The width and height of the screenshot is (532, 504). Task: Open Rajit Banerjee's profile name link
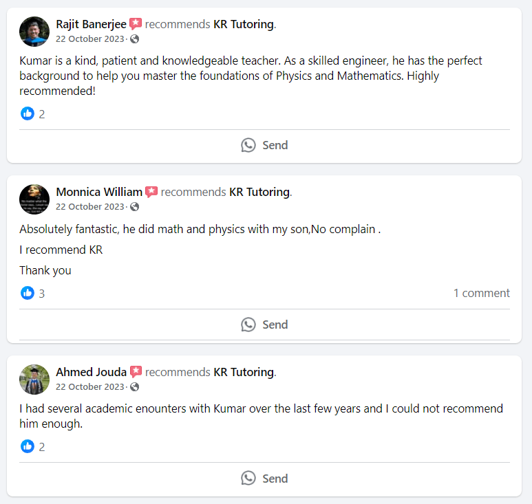click(x=91, y=24)
